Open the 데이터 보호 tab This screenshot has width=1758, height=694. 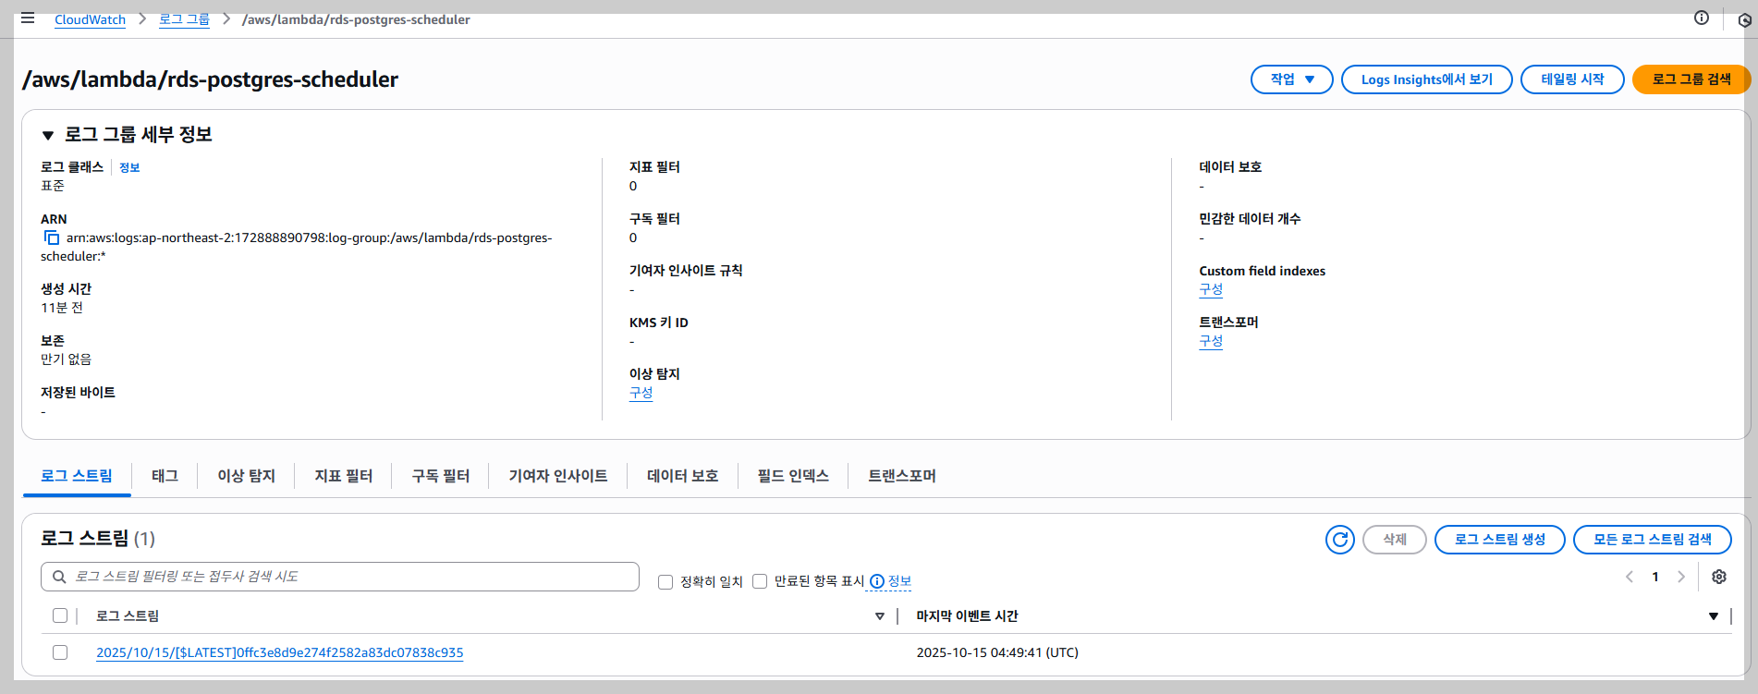tap(682, 476)
